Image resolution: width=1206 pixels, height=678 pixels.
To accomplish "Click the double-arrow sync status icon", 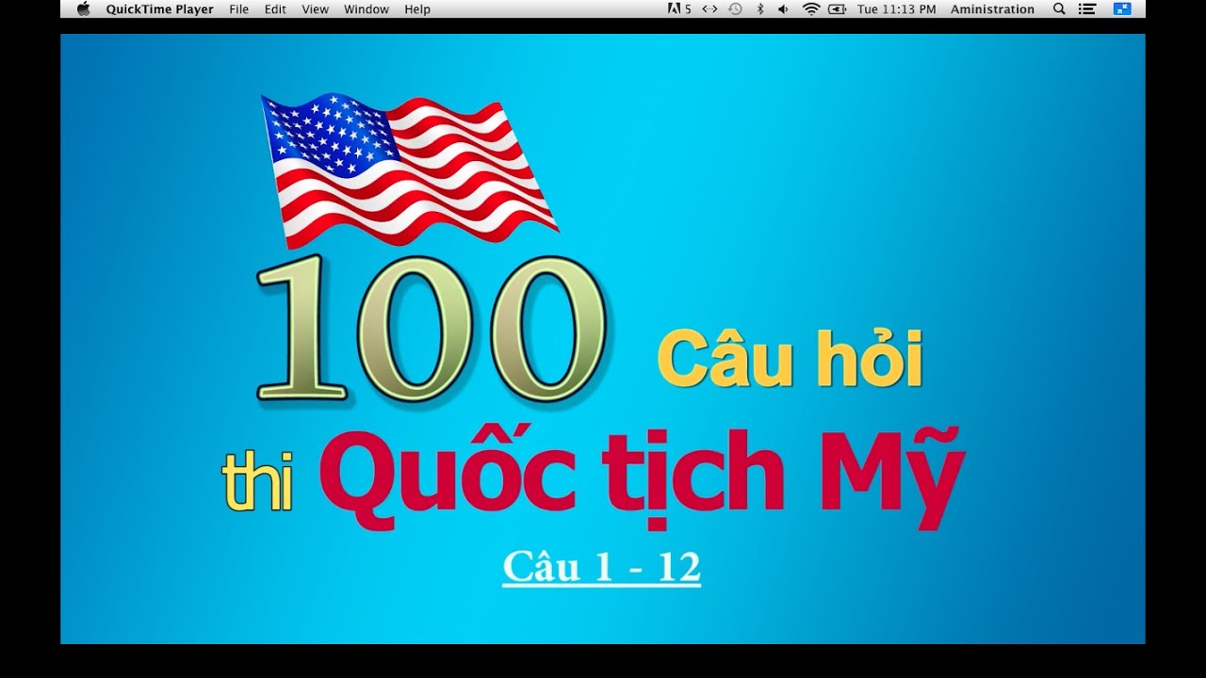I will coord(709,9).
